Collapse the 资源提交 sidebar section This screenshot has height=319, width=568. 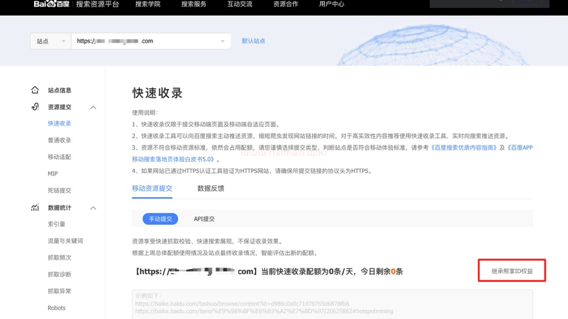[93, 107]
